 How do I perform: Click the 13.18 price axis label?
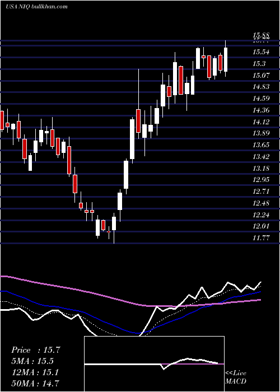(x=261, y=168)
